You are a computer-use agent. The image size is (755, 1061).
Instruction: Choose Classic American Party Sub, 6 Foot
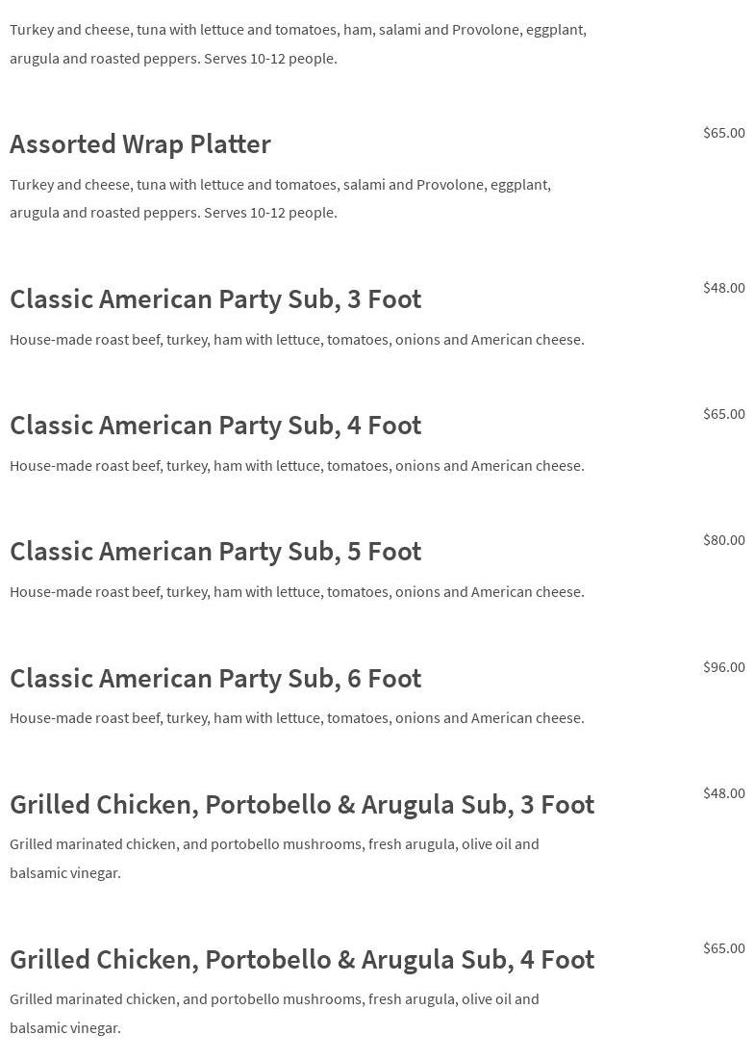215,678
